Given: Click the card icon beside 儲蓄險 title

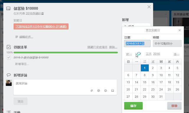Looking at the screenshot, I should [x=8, y=9].
